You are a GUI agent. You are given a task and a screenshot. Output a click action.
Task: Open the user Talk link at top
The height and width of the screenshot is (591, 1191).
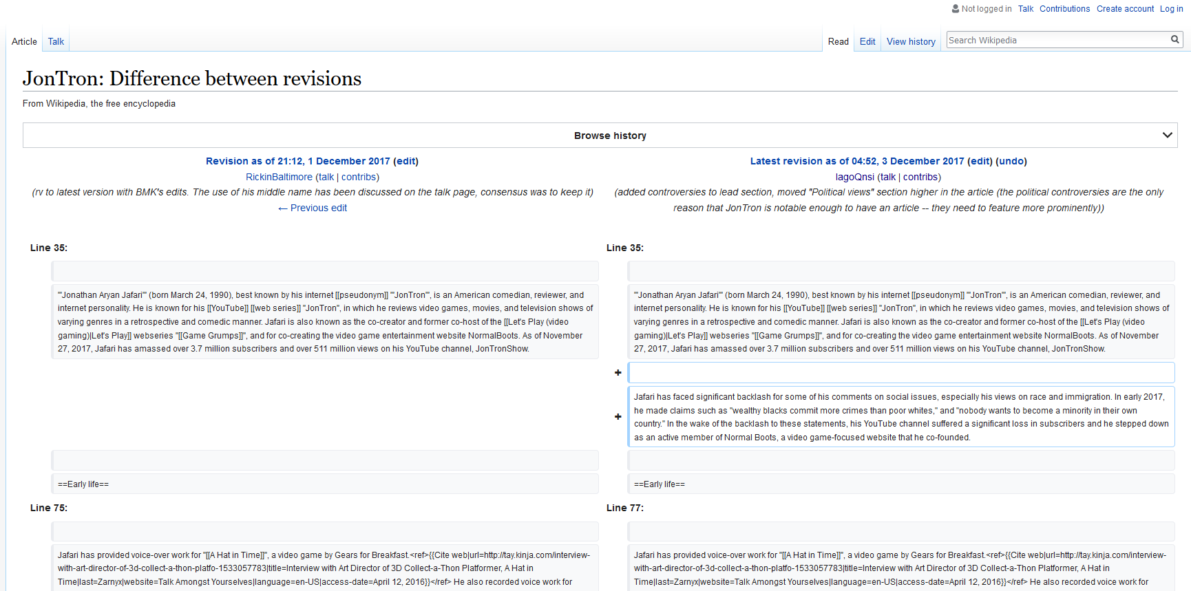tap(1026, 9)
